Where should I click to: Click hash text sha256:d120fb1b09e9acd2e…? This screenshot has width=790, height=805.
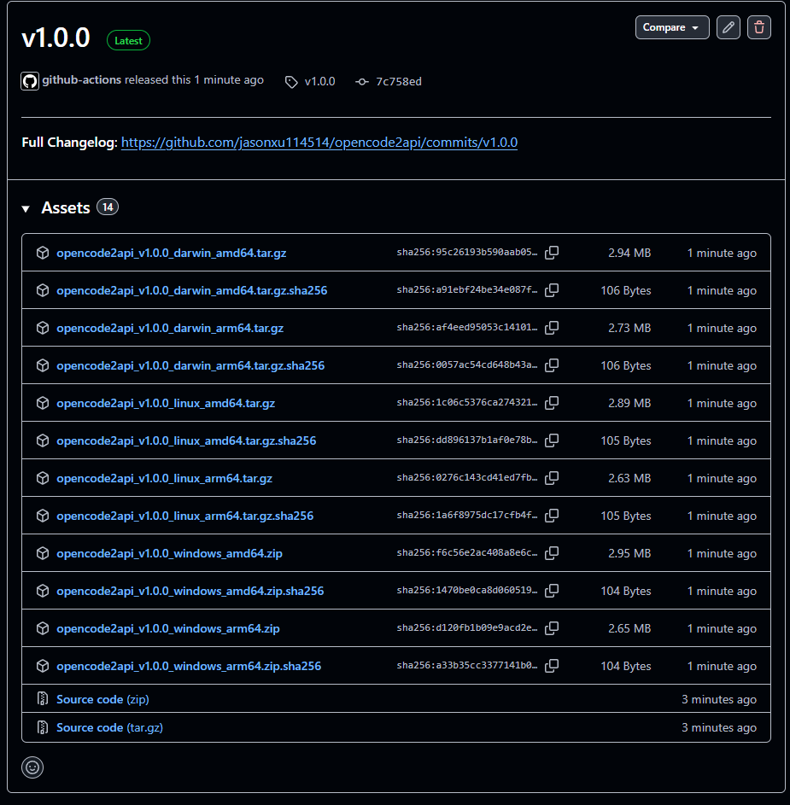click(x=467, y=628)
